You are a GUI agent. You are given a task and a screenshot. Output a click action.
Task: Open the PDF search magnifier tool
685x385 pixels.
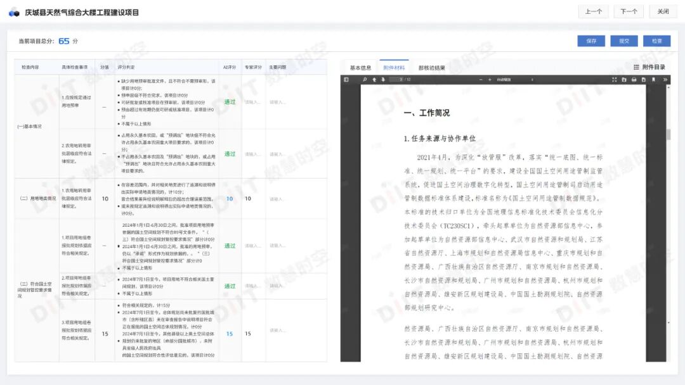[365, 80]
